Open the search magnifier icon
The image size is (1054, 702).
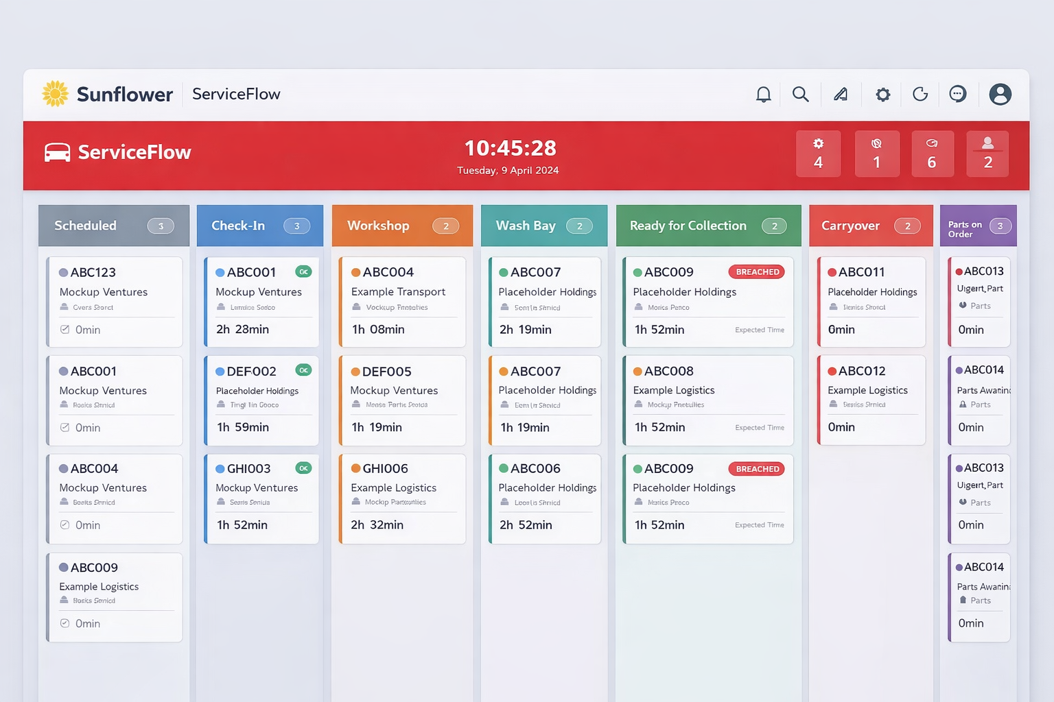pos(801,94)
